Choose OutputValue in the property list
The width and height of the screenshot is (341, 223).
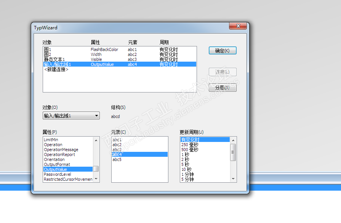68,169
